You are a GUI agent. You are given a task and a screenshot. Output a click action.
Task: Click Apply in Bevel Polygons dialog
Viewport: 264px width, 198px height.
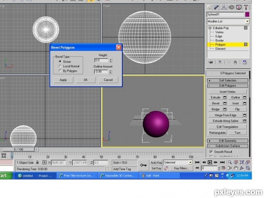click(63, 80)
